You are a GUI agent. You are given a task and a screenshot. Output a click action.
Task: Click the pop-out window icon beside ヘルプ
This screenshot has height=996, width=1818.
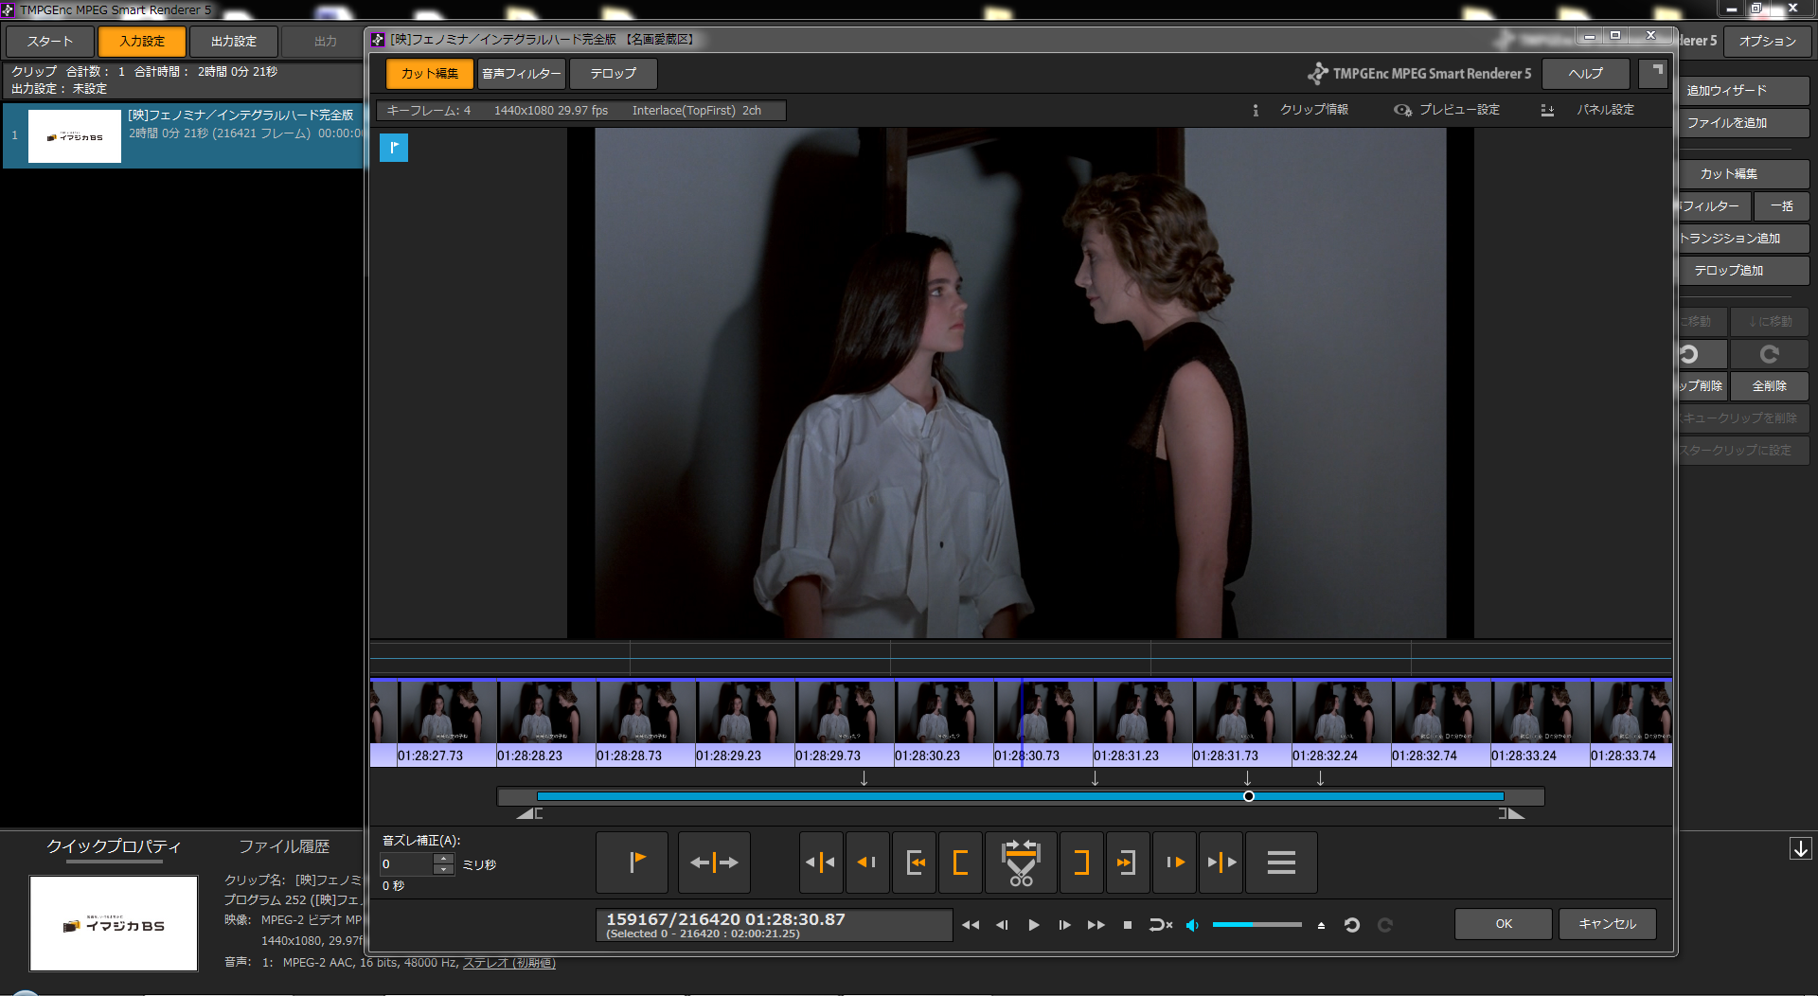tap(1653, 73)
